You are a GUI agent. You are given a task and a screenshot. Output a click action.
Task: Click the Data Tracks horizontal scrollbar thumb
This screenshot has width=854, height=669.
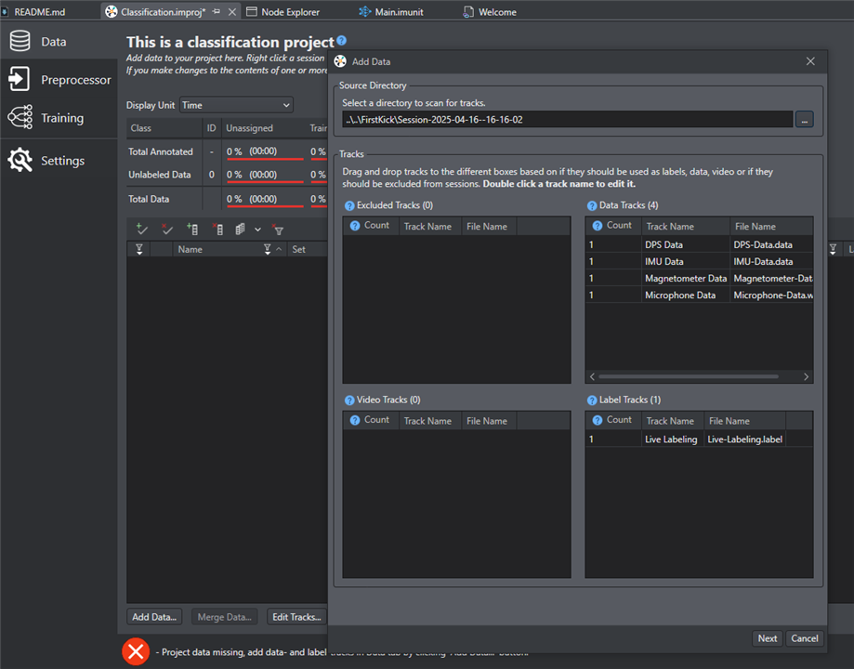point(689,376)
